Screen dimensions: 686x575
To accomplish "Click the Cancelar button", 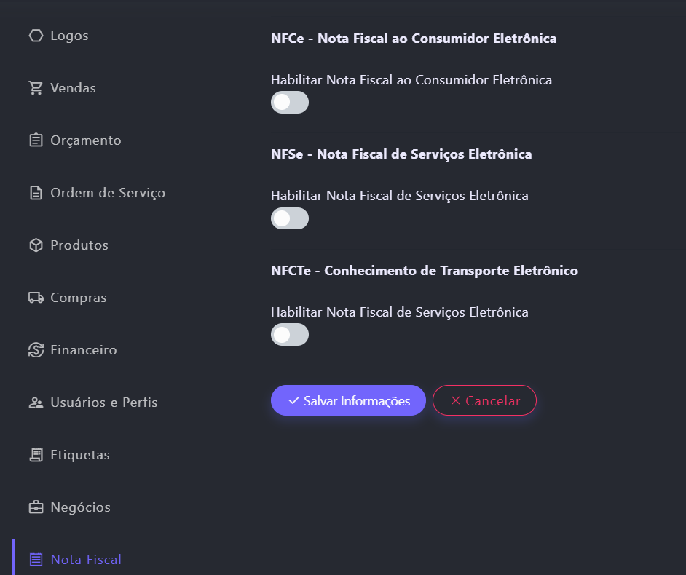I will point(484,400).
